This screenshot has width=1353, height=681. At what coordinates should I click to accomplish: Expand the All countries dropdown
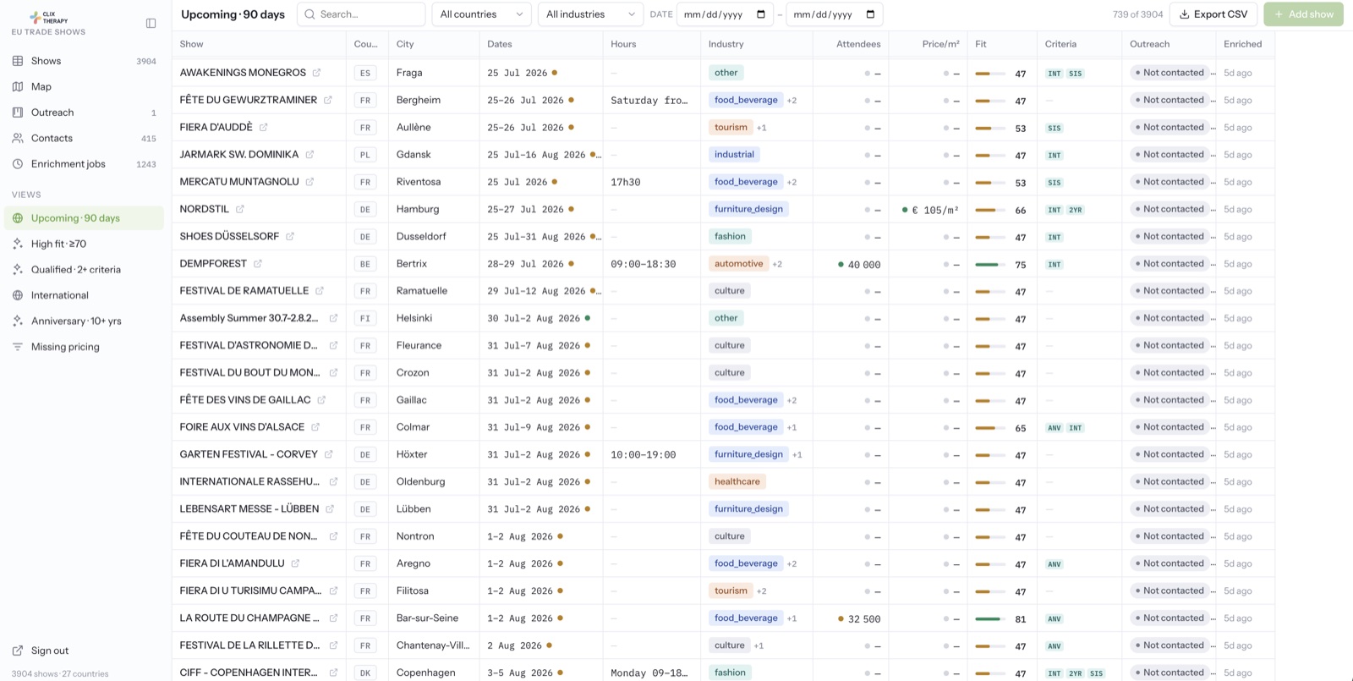click(x=481, y=14)
